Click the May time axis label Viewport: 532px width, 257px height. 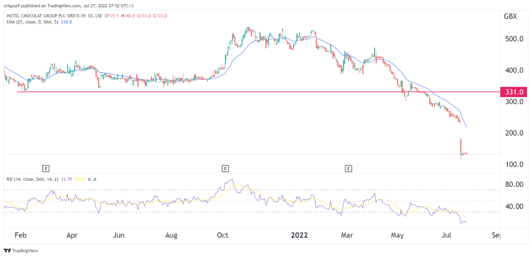398,235
